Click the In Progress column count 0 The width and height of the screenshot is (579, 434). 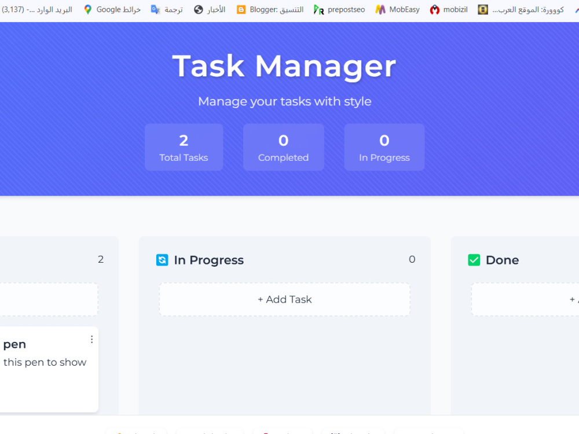(x=412, y=259)
